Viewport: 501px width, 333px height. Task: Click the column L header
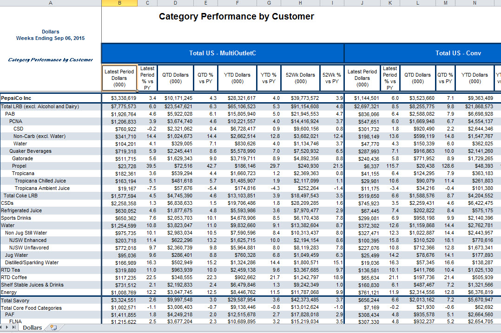[x=418, y=3]
